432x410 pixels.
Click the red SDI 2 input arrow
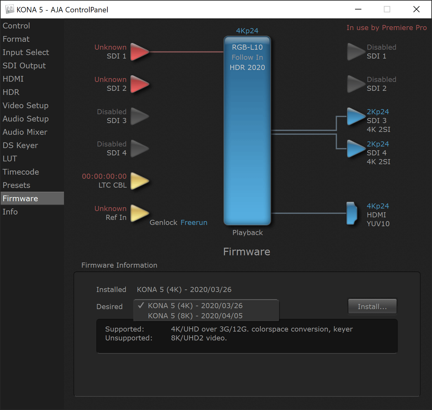tap(139, 84)
